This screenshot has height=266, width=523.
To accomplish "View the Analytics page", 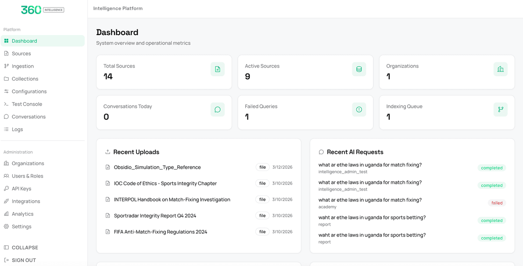I will coord(43,214).
